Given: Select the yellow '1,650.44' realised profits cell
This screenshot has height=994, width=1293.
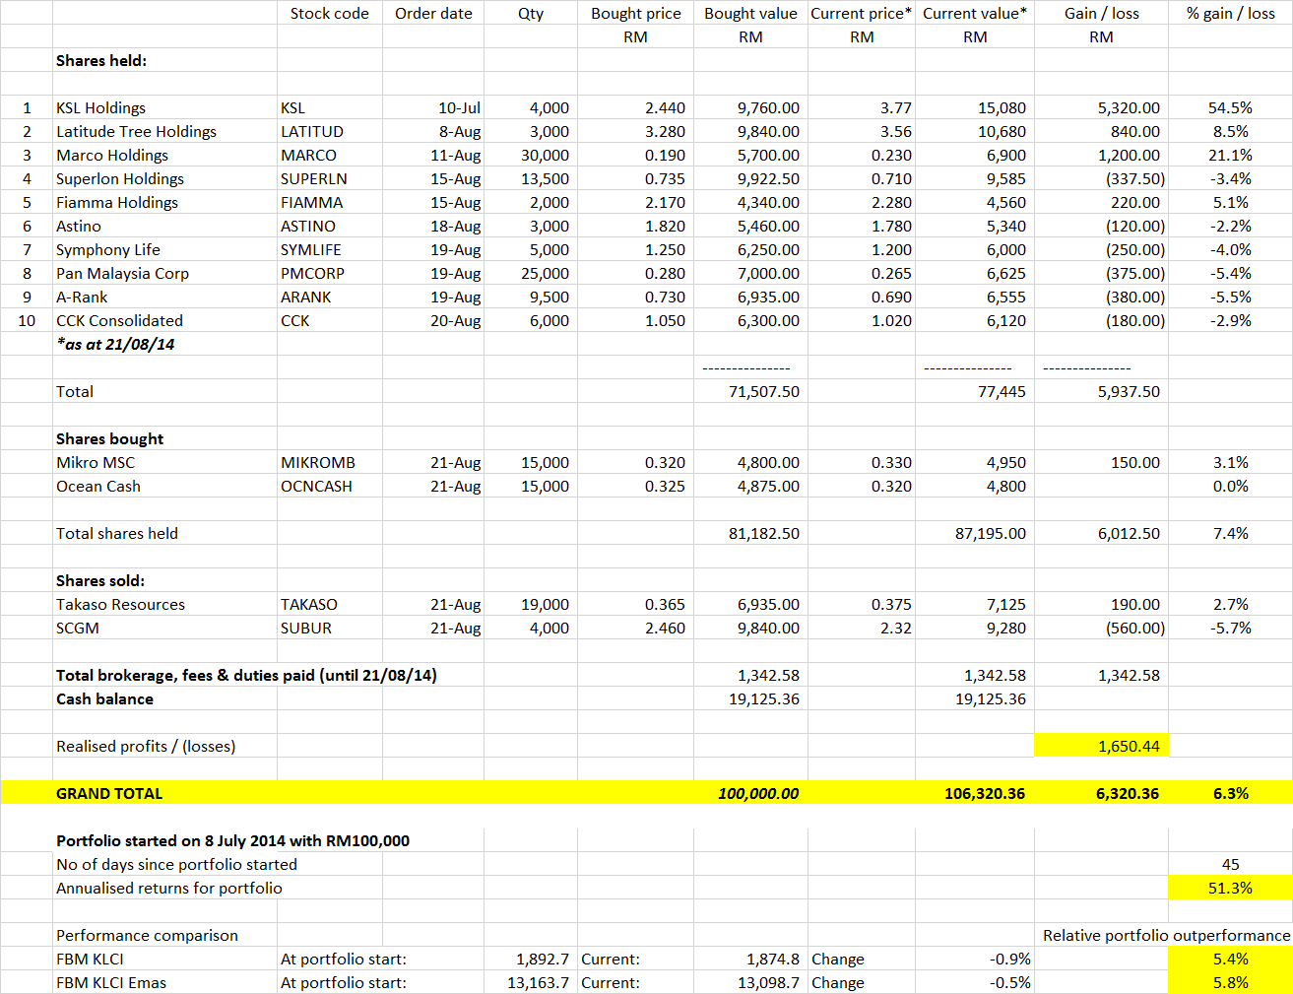Looking at the screenshot, I should [x=1101, y=746].
